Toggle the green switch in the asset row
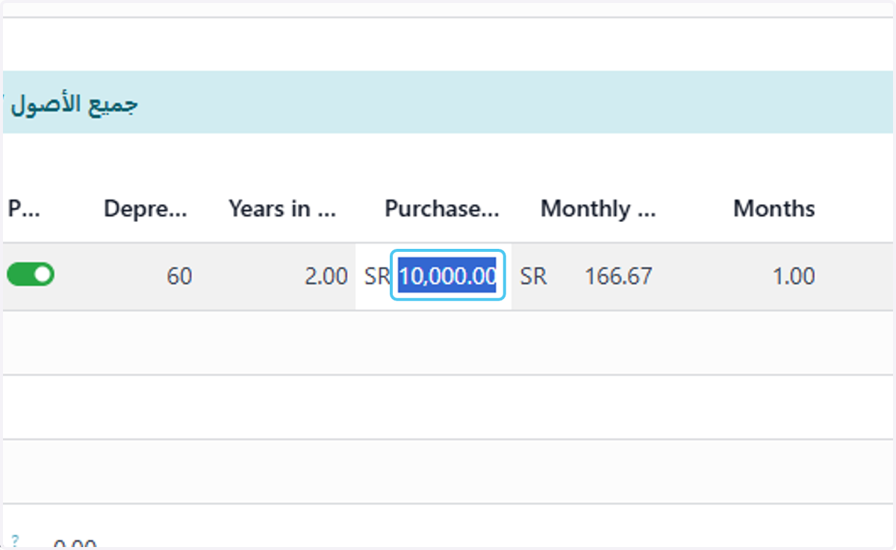Screen dimensions: 896x550 click(31, 275)
